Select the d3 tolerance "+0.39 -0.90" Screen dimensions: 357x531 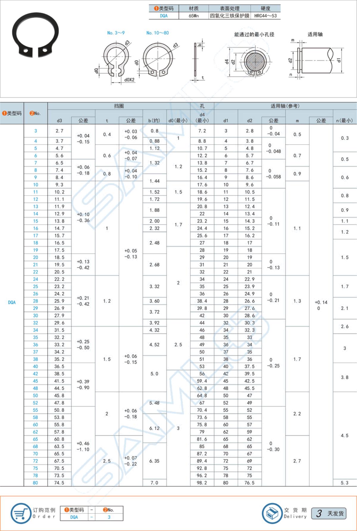(83, 385)
